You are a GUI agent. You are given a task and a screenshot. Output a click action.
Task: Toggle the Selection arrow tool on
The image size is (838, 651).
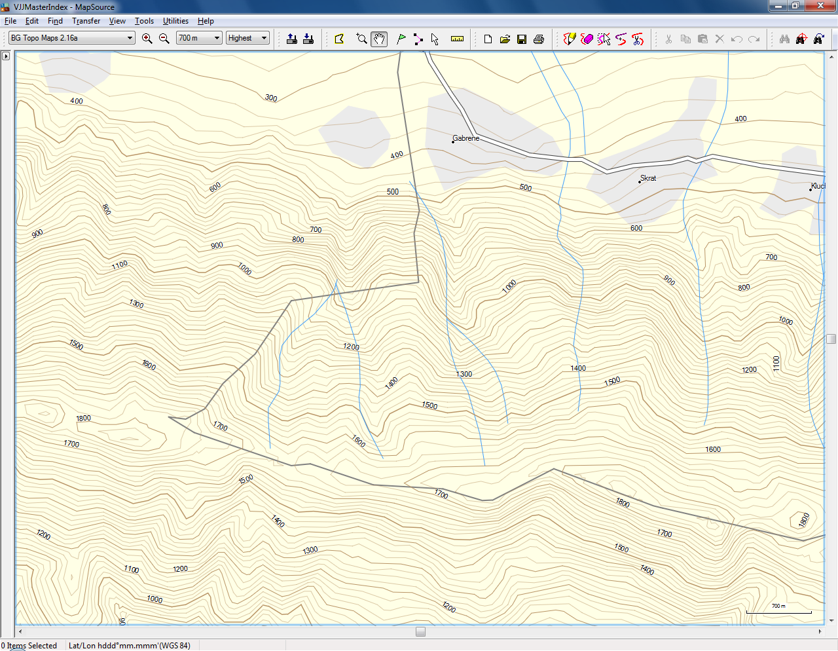click(x=434, y=39)
